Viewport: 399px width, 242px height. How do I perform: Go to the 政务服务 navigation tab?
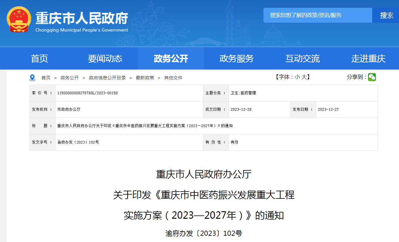tap(237, 58)
